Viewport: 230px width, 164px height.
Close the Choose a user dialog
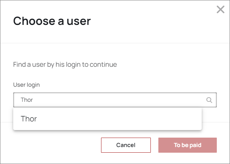(221, 9)
